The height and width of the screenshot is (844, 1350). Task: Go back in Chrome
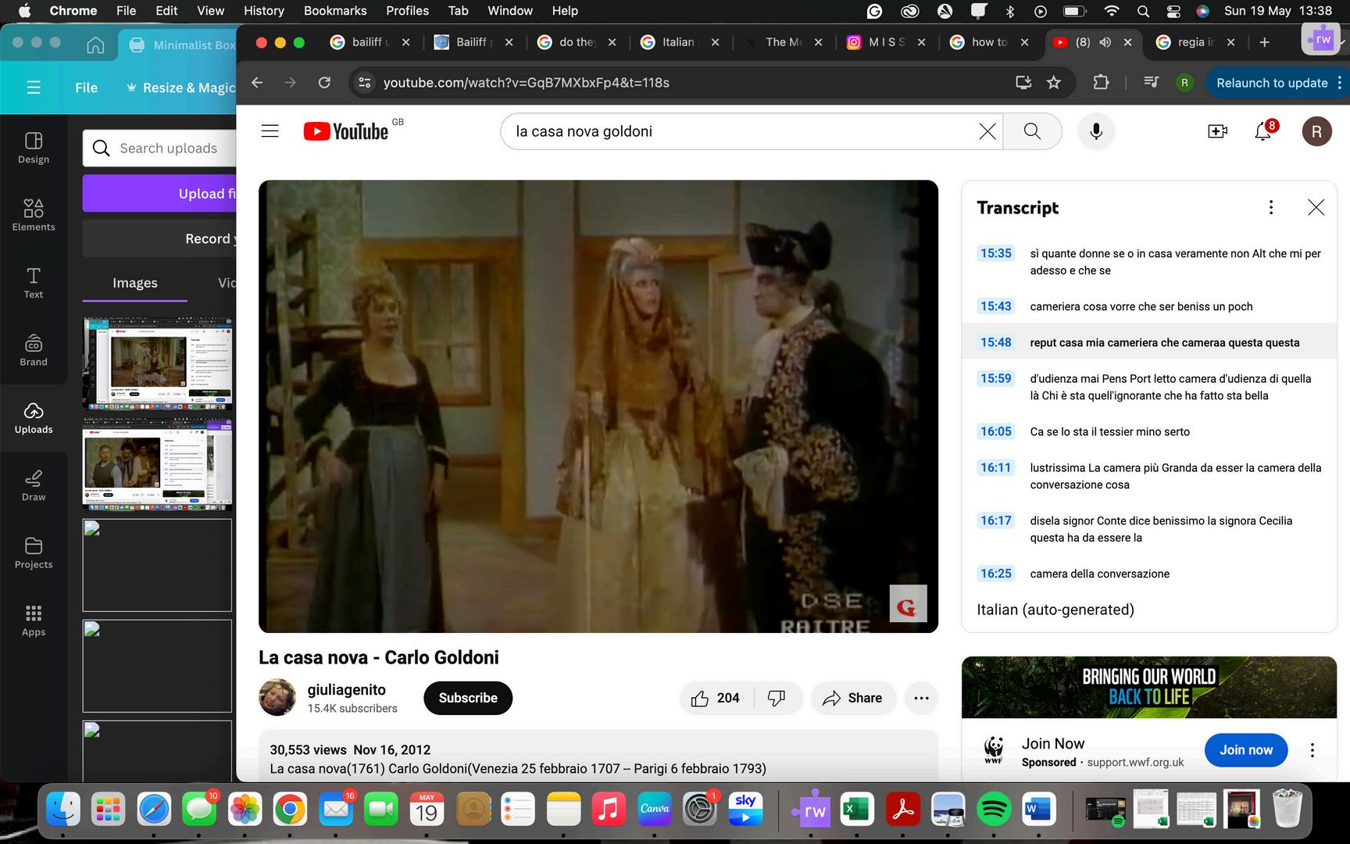pyautogui.click(x=257, y=83)
